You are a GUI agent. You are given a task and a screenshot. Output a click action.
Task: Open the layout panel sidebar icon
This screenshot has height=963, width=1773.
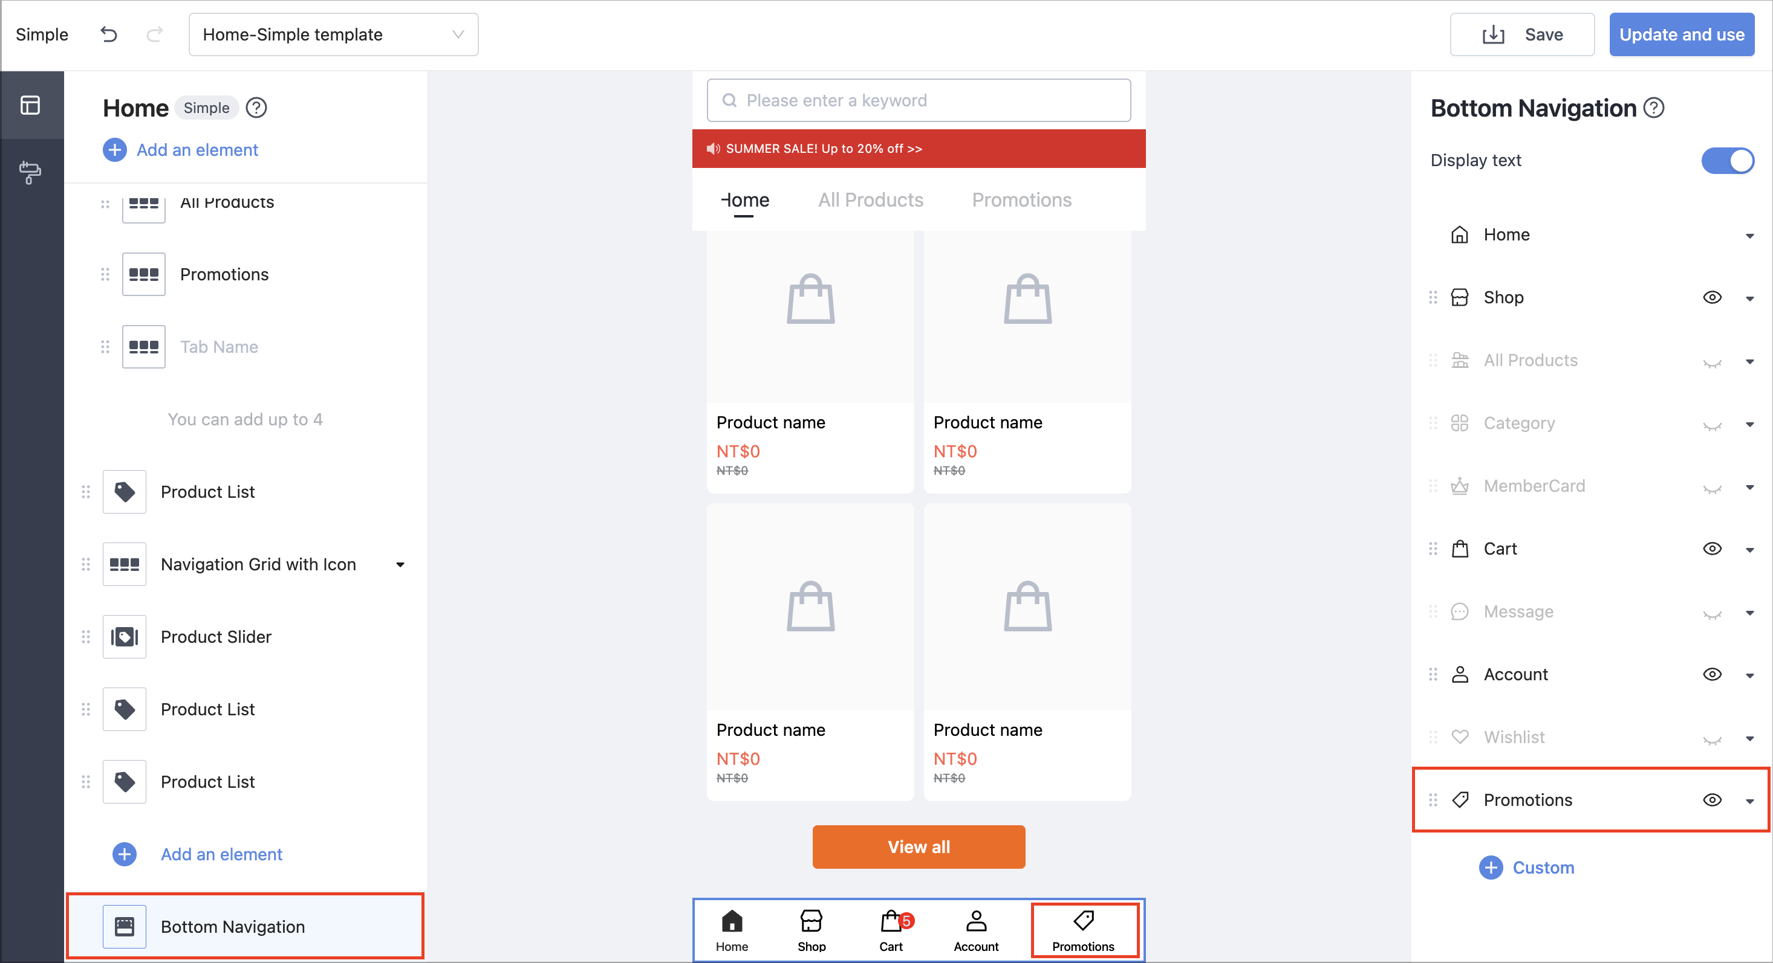click(30, 105)
